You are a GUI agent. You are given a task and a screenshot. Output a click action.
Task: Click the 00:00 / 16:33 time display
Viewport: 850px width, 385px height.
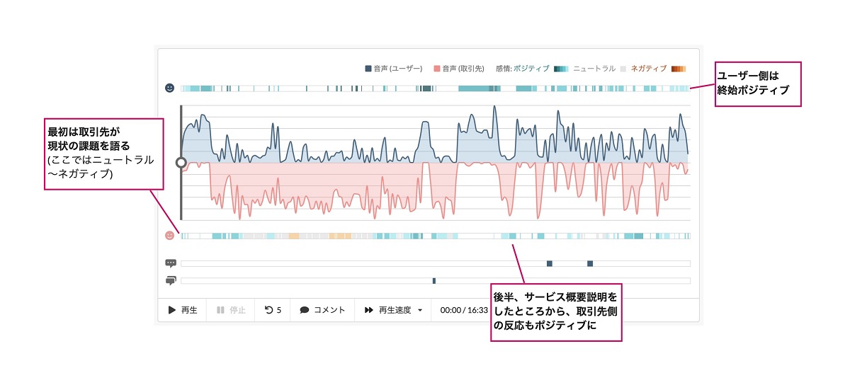tap(464, 310)
